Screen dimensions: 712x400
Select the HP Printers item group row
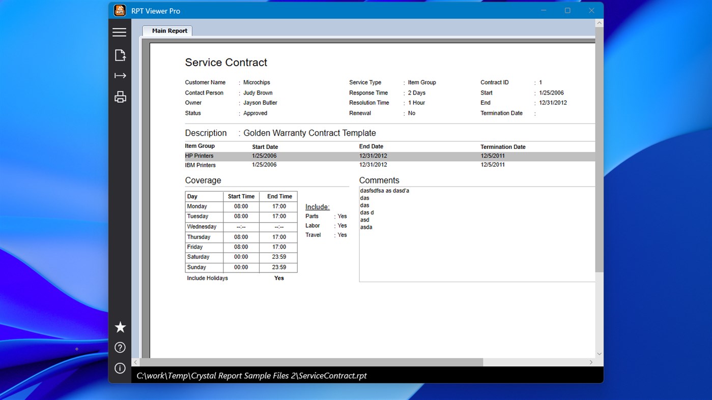[390, 156]
